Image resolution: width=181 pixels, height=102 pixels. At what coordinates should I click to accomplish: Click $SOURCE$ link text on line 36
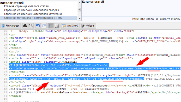(153, 69)
